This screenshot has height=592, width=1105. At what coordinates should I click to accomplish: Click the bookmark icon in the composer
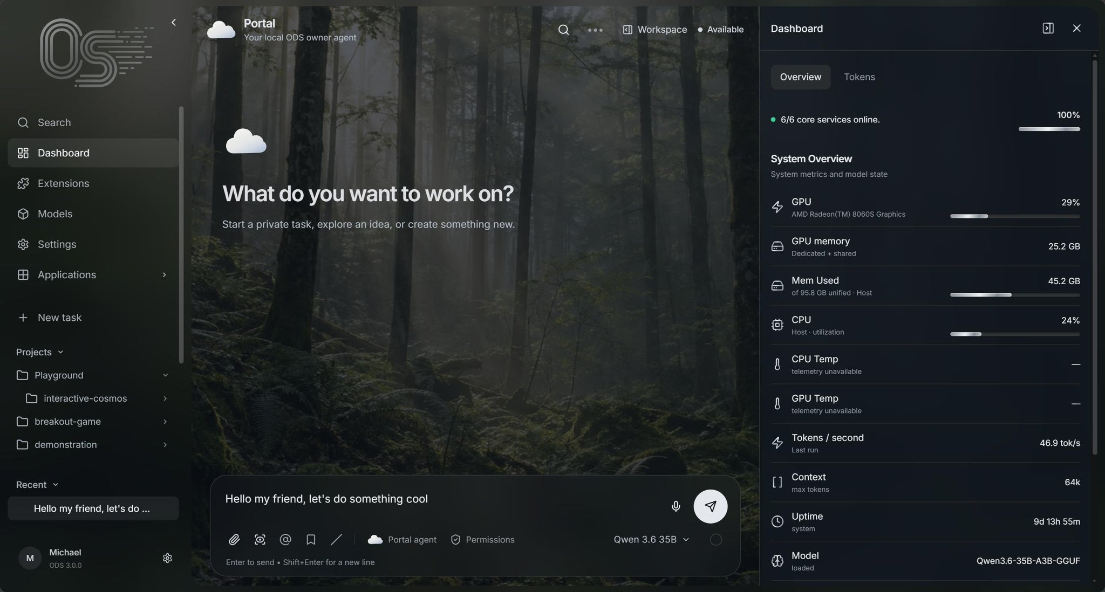tap(311, 539)
